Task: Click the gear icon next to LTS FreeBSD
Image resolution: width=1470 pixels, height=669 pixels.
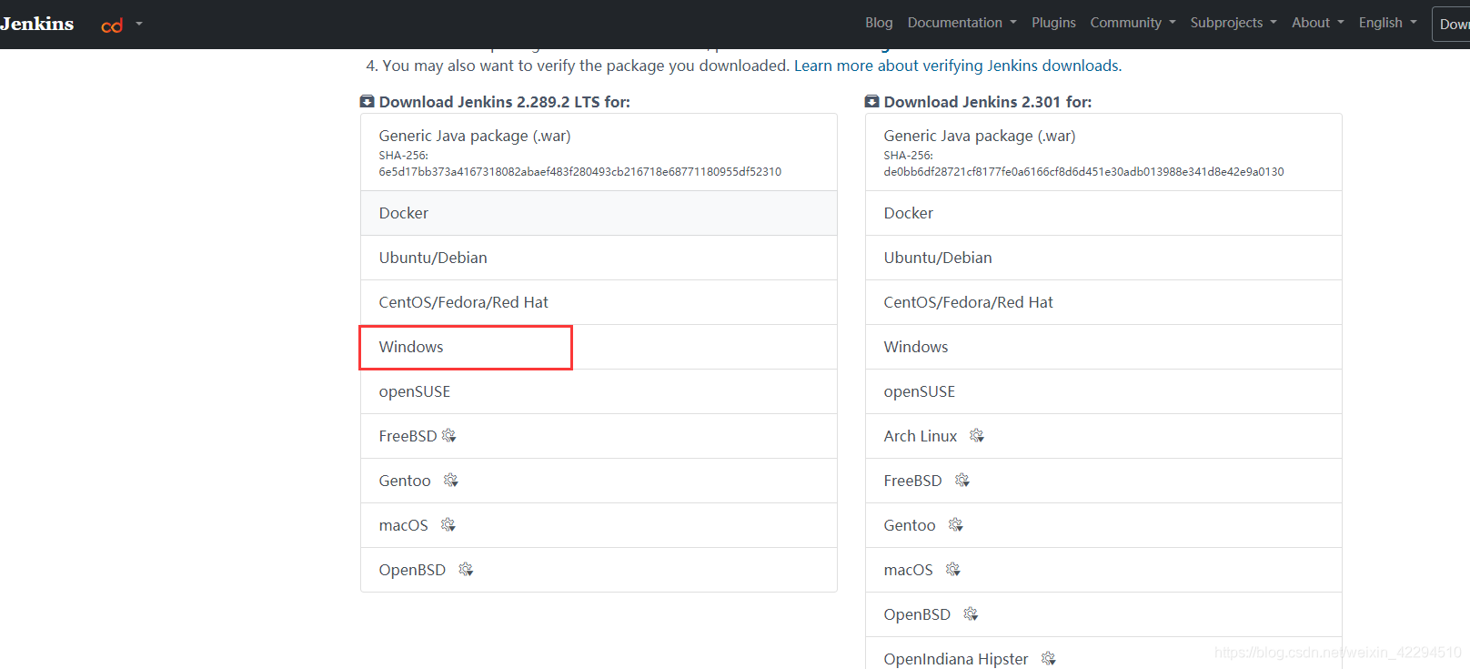Action: click(x=449, y=436)
